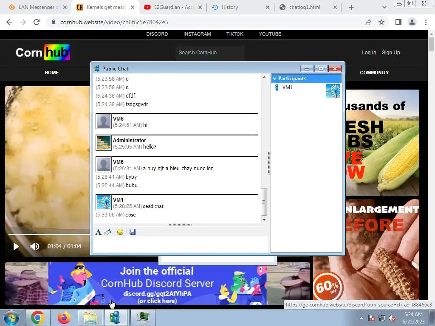Play the video
435x326 pixels.
(x=16, y=247)
